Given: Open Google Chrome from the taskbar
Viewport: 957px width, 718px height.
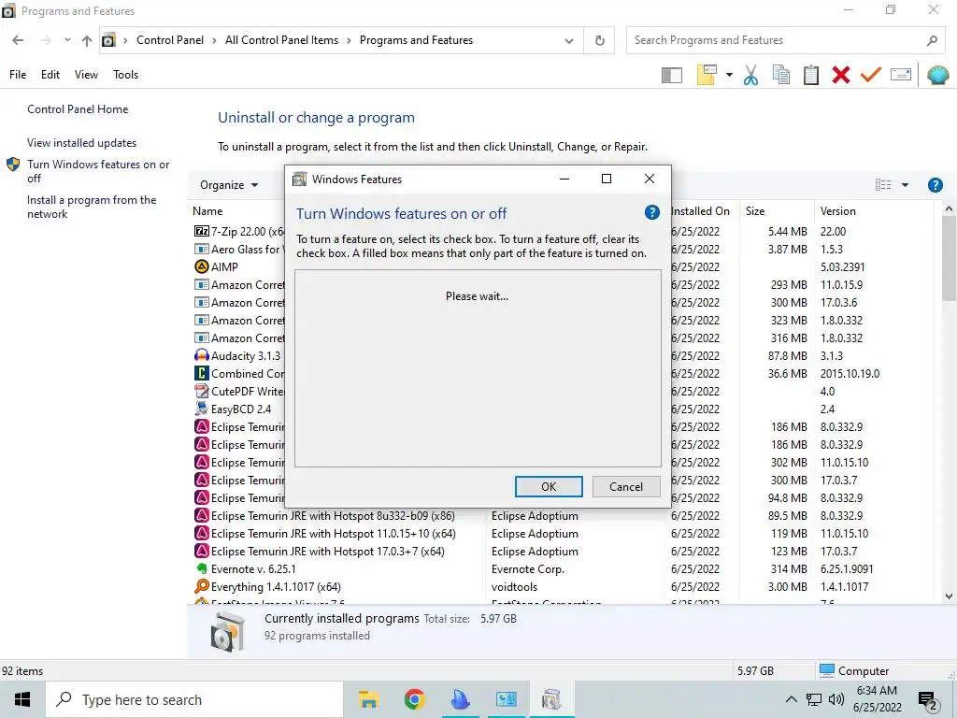Looking at the screenshot, I should (x=414, y=699).
